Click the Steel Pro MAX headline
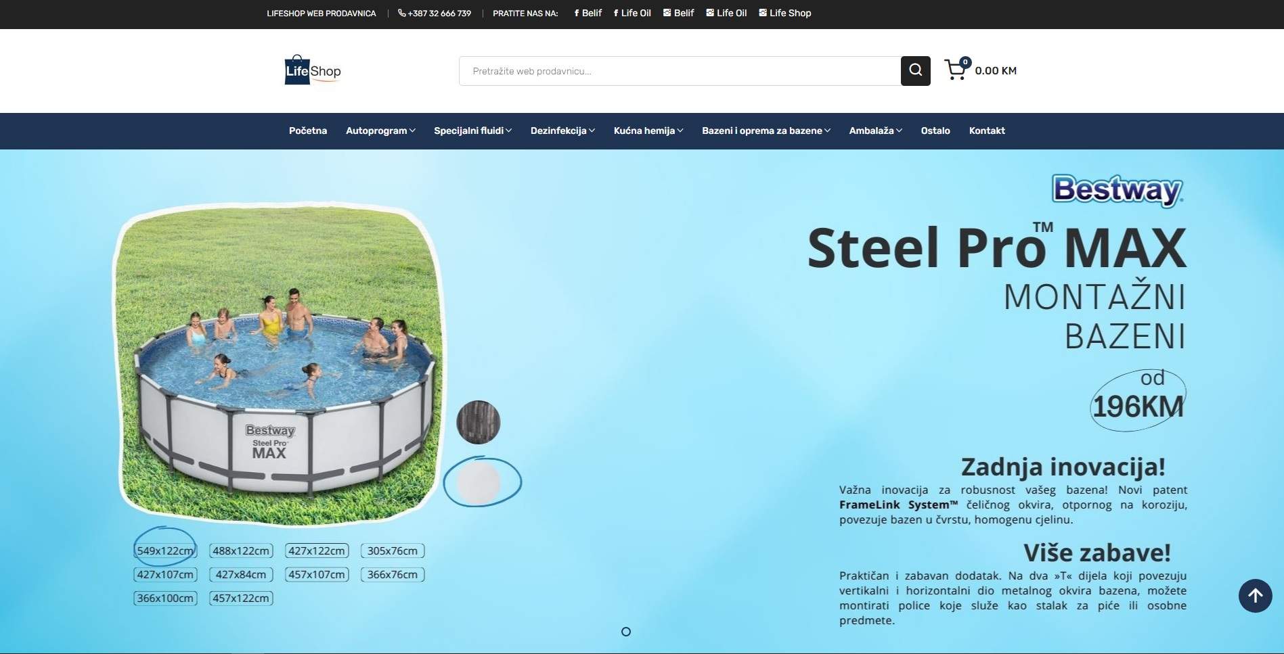 tap(997, 247)
